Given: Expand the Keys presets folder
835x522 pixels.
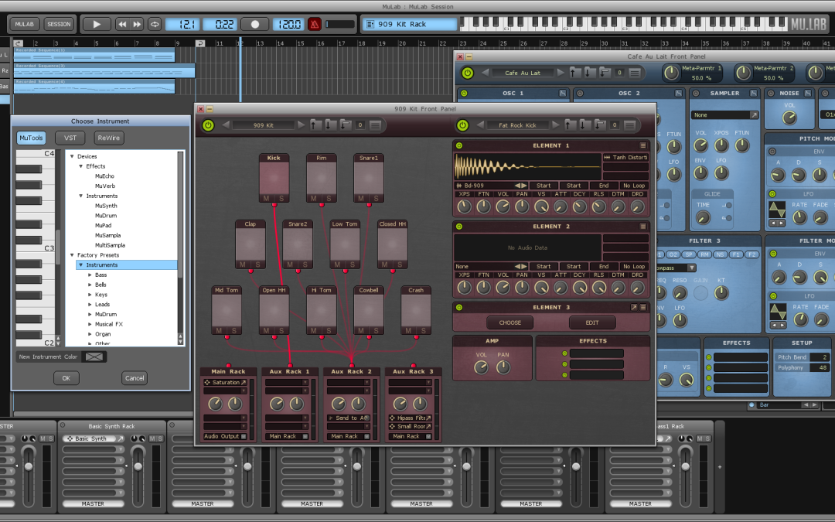Looking at the screenshot, I should click(x=90, y=295).
